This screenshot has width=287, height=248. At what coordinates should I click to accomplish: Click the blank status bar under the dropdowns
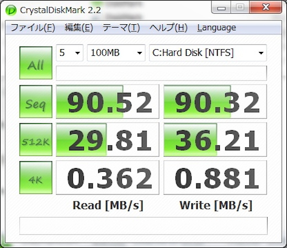[x=161, y=73]
